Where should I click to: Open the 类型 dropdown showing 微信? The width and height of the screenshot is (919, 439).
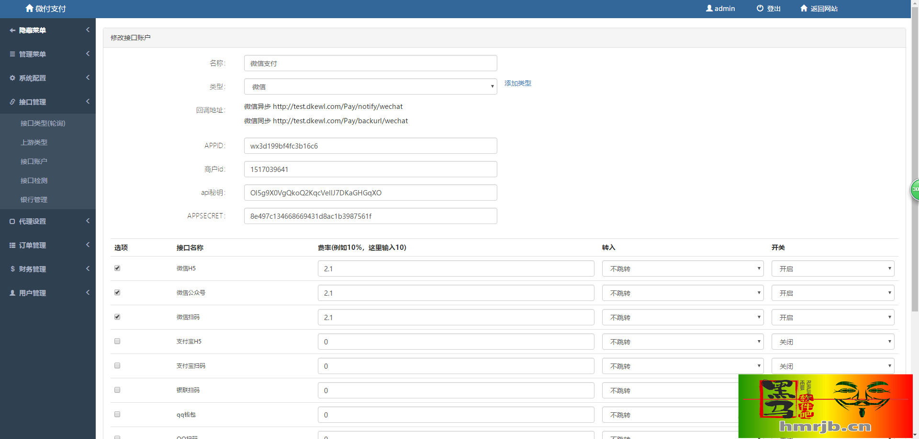(x=370, y=86)
